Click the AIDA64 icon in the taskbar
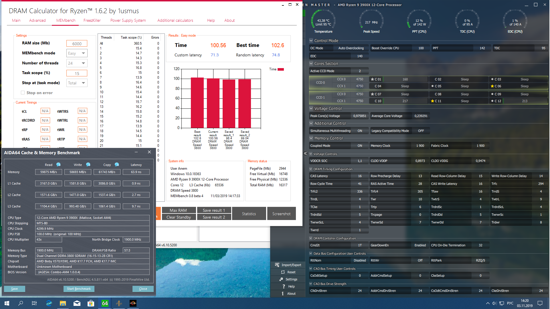The width and height of the screenshot is (550, 309). (x=105, y=303)
